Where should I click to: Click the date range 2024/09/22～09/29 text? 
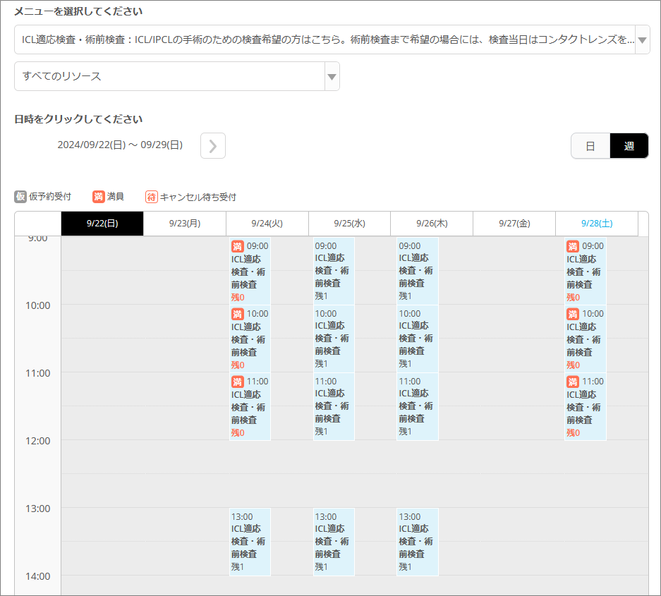[119, 145]
